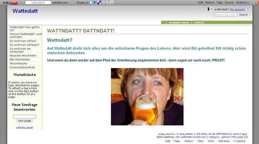This screenshot has height=144, width=259.
Task: Close the wikidot top bar with red X
Action: [257, 3]
